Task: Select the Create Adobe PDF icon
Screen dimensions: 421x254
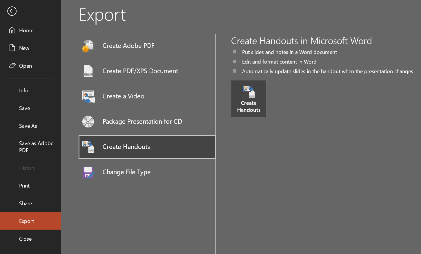Action: [88, 46]
